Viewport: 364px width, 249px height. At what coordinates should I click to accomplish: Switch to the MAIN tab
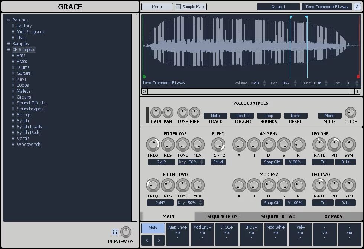(168, 216)
